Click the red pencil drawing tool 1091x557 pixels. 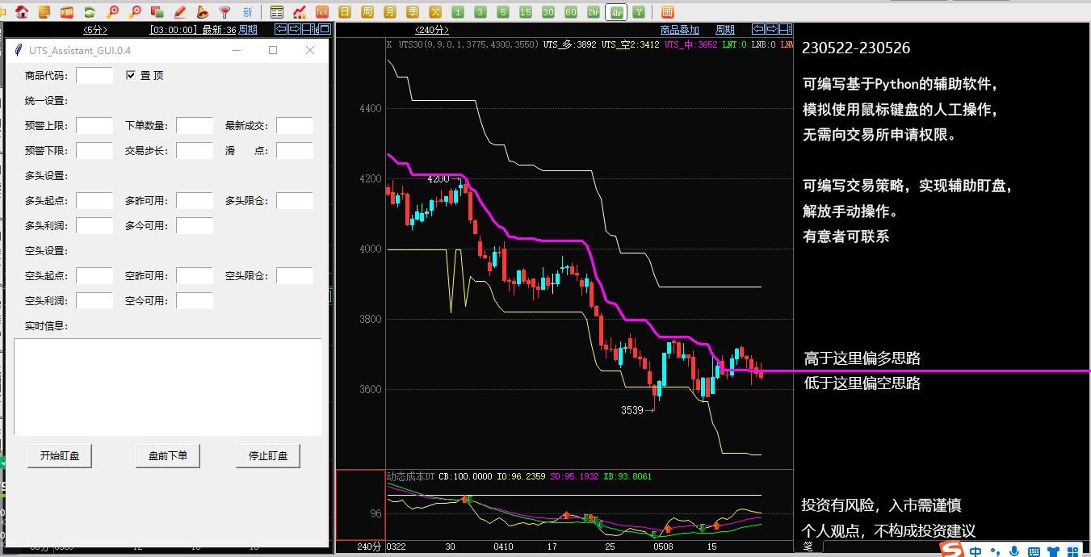[180, 11]
